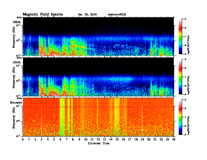The height and width of the screenshot is (160, 207).
Task: Click the dH/dt panel color bar
Action: click(180, 36)
